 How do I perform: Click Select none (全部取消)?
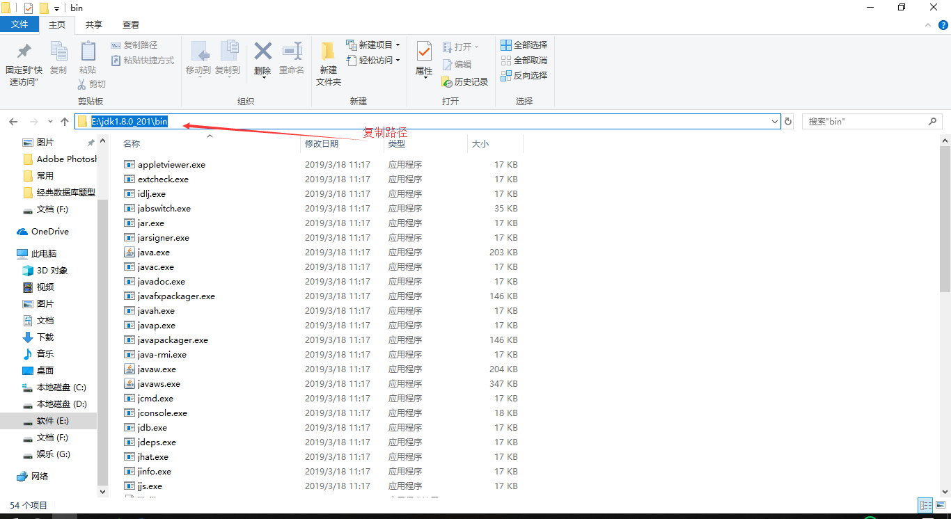pos(524,61)
